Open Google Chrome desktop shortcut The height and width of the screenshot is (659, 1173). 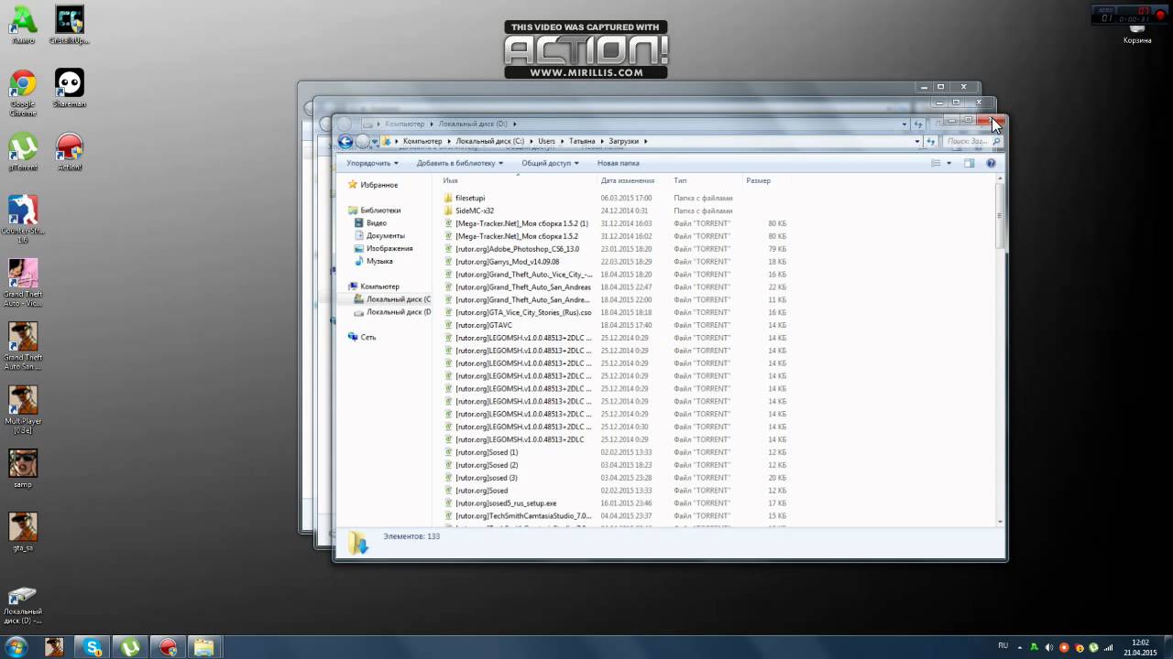(x=23, y=94)
